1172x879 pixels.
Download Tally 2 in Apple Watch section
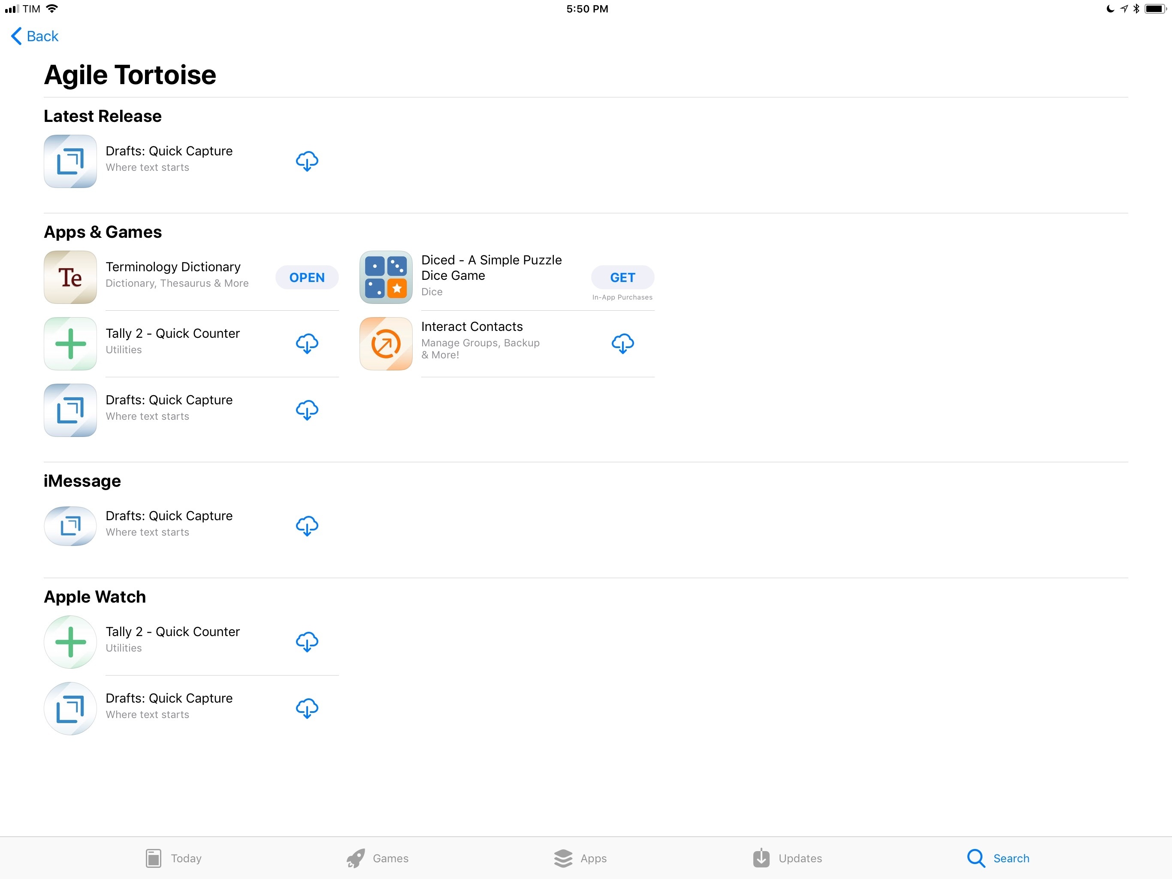307,642
